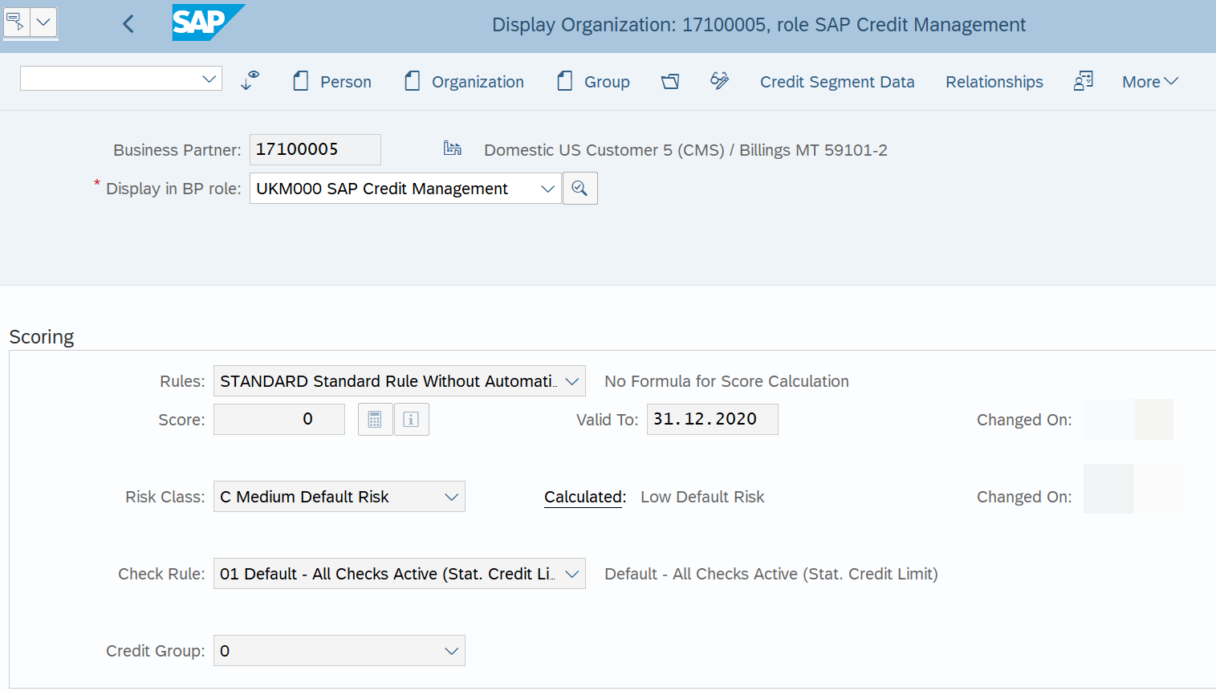Click the open business partner folder icon
This screenshot has height=691, width=1216.
coord(670,81)
